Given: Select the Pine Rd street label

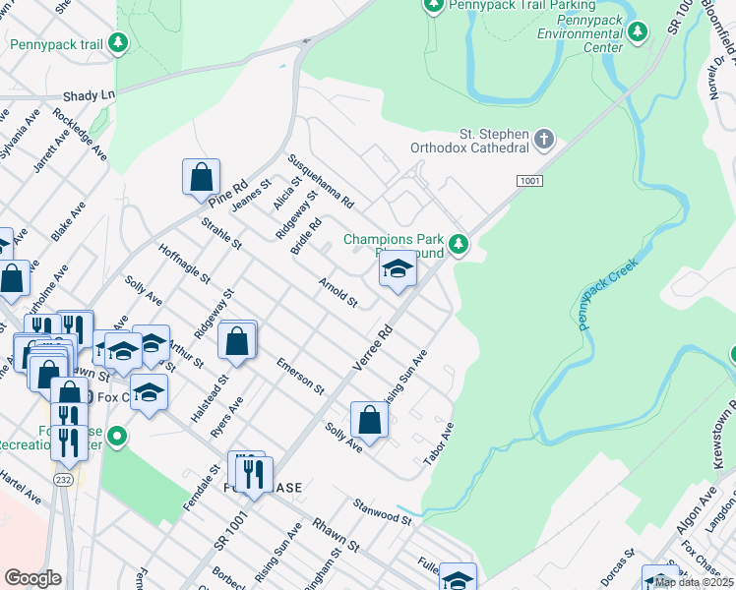Looking at the screenshot, I should click(228, 194).
